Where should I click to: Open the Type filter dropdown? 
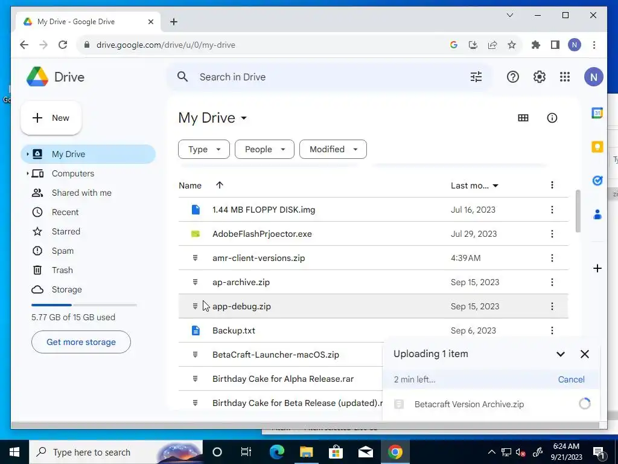coord(204,149)
